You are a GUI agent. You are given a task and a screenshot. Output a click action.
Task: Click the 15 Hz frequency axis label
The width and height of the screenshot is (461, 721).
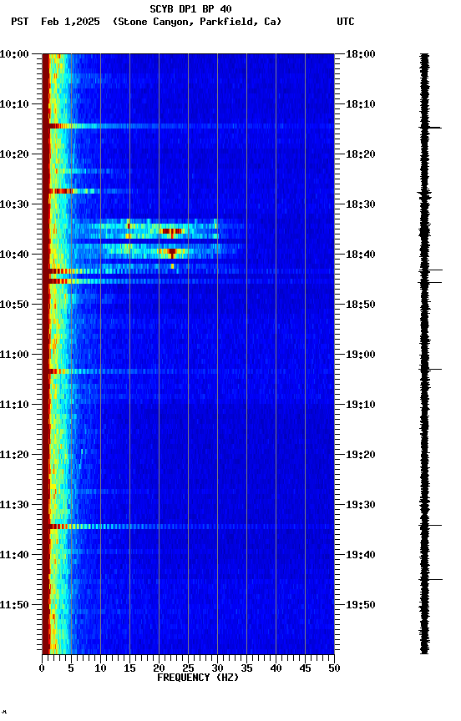(129, 668)
